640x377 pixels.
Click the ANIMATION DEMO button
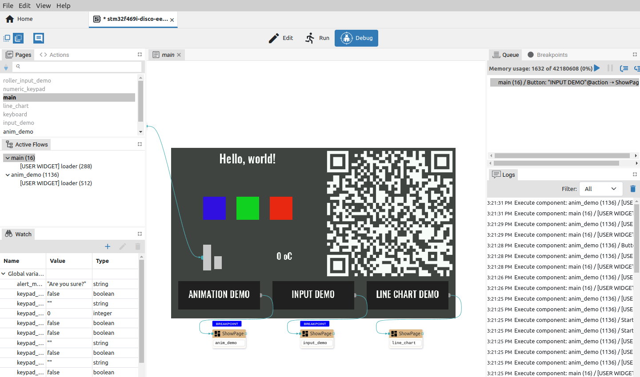point(219,295)
